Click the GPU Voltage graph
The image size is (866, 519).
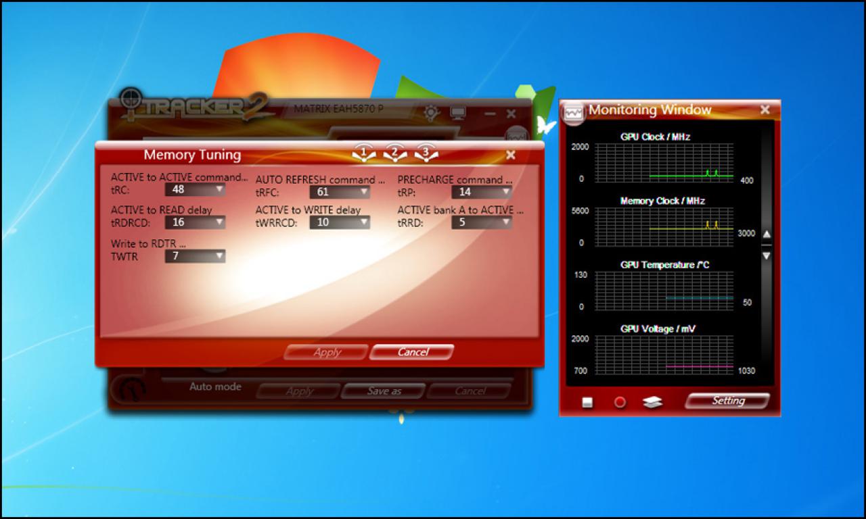pos(664,355)
